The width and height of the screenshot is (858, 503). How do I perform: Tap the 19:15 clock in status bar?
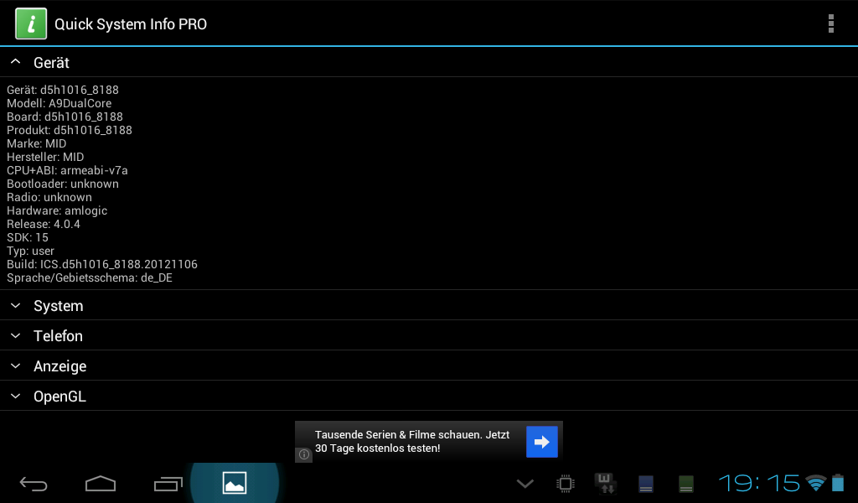759,484
